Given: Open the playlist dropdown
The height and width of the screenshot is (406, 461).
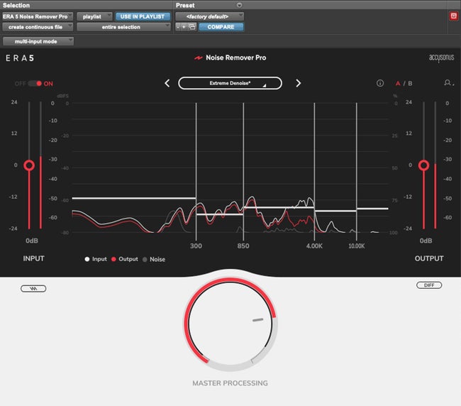Looking at the screenshot, I should tap(94, 16).
